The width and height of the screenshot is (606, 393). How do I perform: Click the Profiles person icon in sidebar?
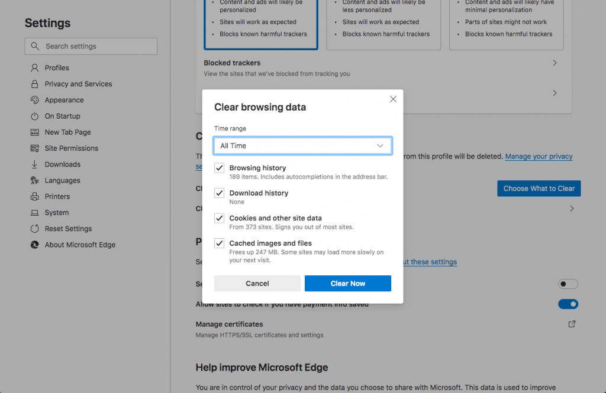point(35,68)
